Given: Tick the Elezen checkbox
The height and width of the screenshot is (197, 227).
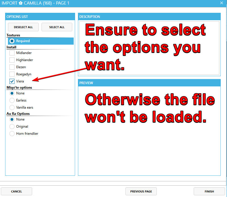Looking at the screenshot, I should click(12, 67).
